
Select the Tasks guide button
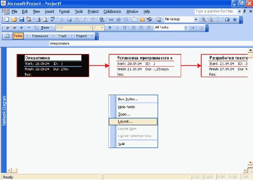pyautogui.click(x=18, y=36)
